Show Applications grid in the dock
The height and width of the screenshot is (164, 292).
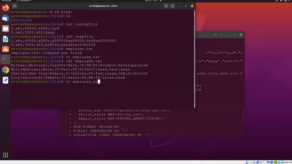[x=5, y=155]
